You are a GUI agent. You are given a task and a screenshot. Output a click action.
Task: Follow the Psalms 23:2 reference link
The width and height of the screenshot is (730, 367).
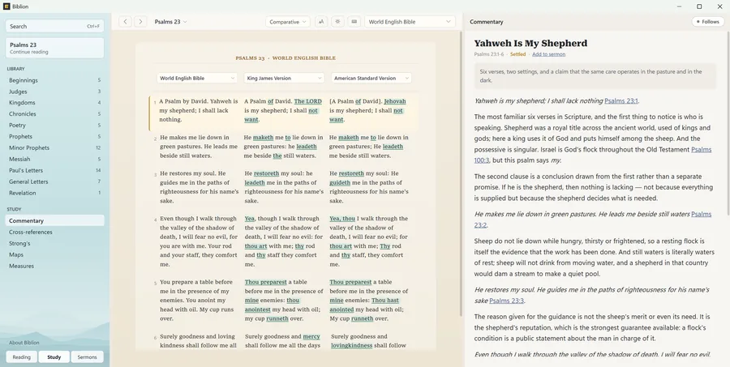(x=702, y=215)
